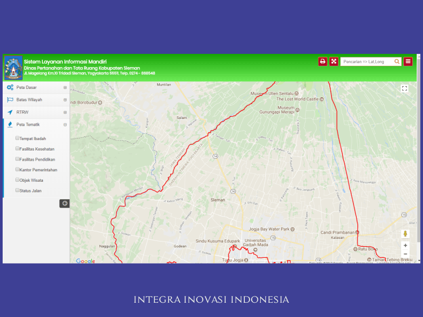Open the red hamburger menu button

(x=408, y=61)
